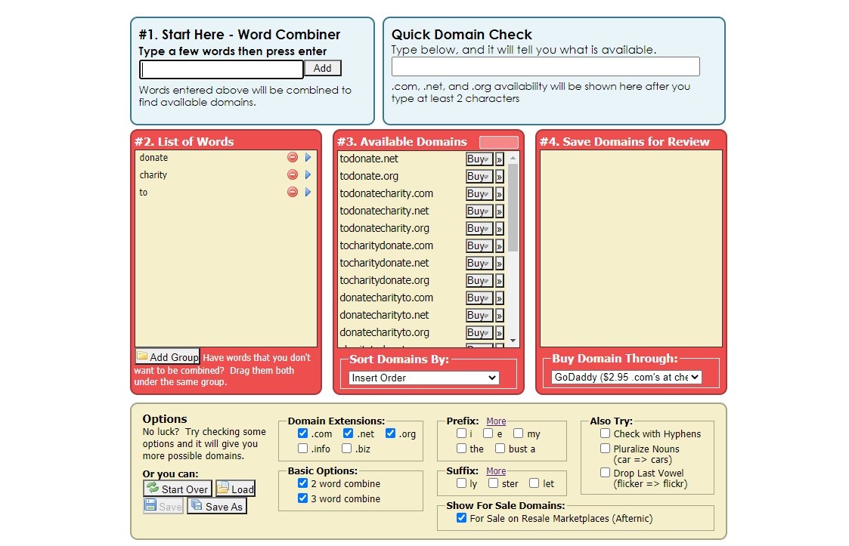
Task: Open Buy dropdown for tocharitydonate.org
Action: tap(479, 280)
